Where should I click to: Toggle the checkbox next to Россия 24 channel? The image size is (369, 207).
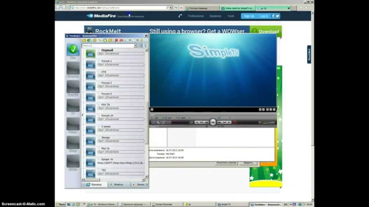pos(99,116)
